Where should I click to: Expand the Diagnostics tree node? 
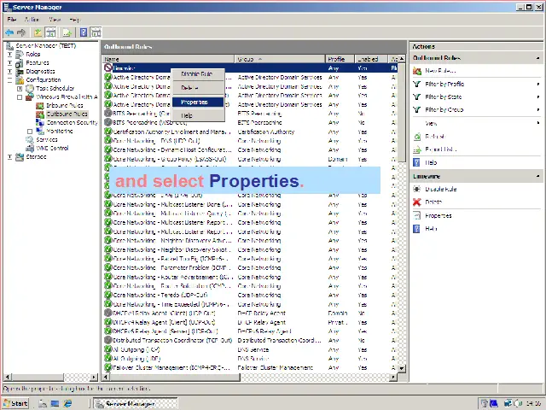click(9, 72)
